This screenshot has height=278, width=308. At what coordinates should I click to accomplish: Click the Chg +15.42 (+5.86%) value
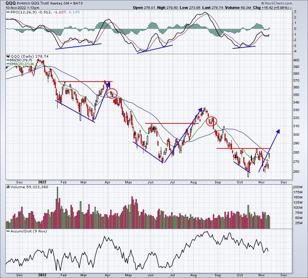(x=271, y=8)
